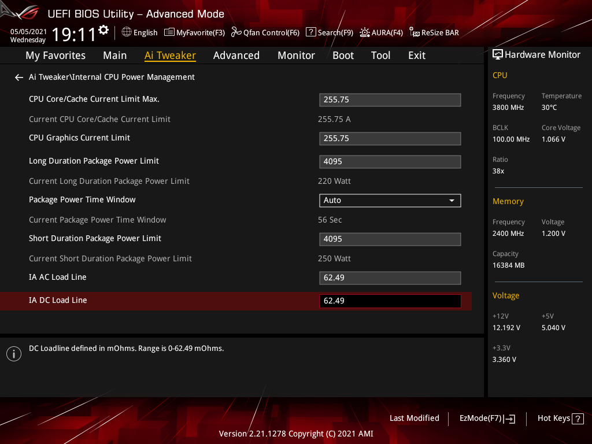Open ReSize BAR option

click(434, 32)
